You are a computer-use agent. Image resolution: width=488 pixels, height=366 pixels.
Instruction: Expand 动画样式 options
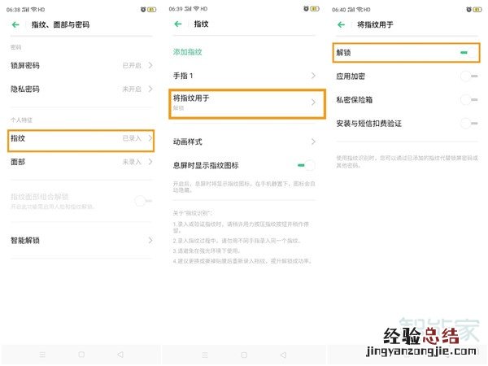[244, 142]
